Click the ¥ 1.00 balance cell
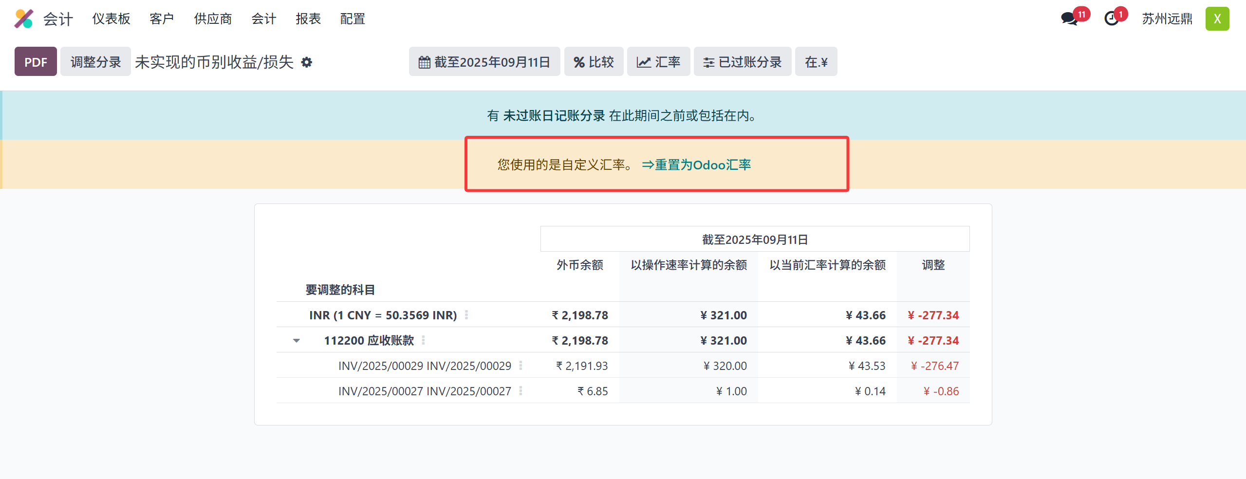1246x479 pixels. pos(731,391)
